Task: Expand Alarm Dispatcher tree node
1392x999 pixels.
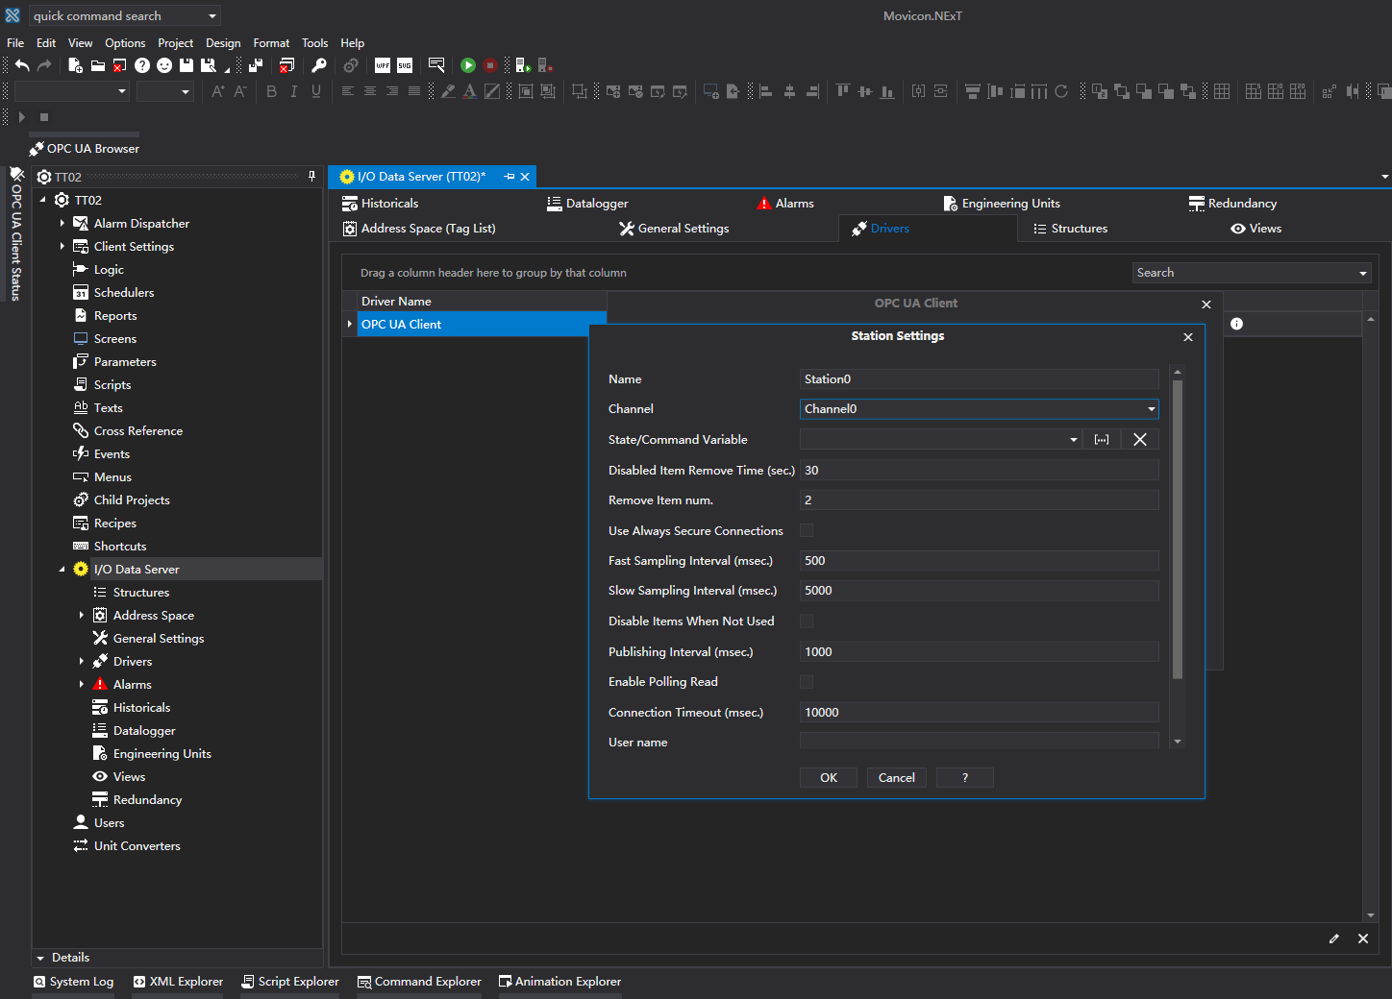Action: [x=62, y=223]
